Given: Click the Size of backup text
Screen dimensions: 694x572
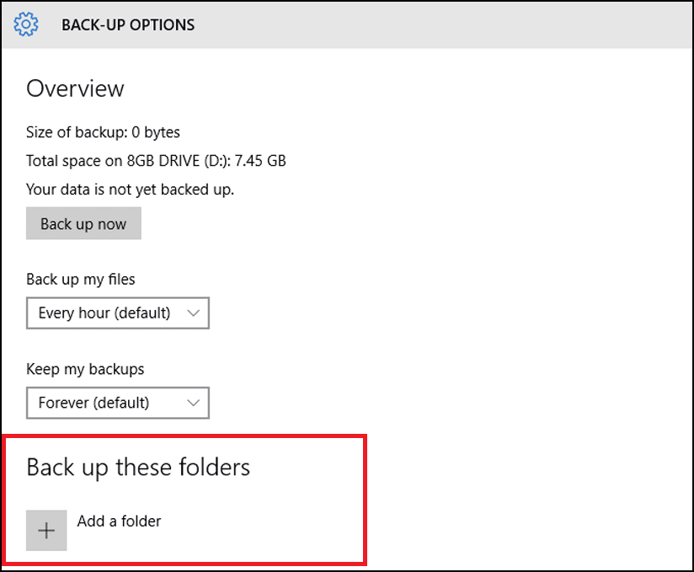Looking at the screenshot, I should pyautogui.click(x=103, y=132).
